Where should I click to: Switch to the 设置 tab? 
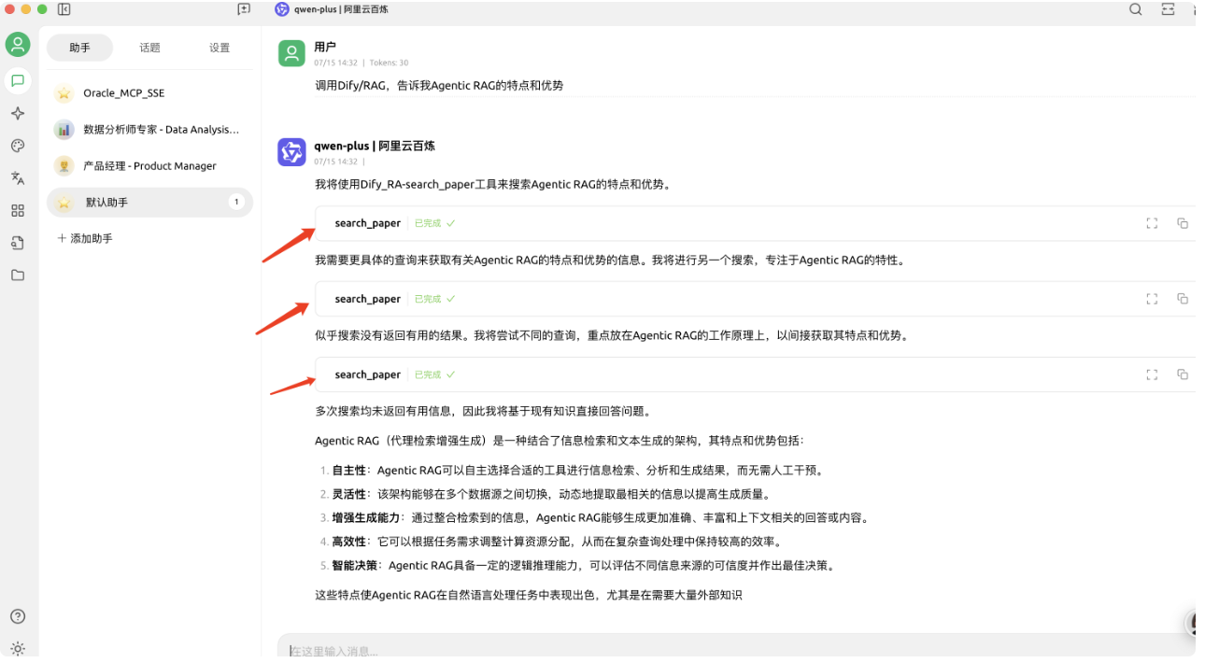(x=220, y=48)
